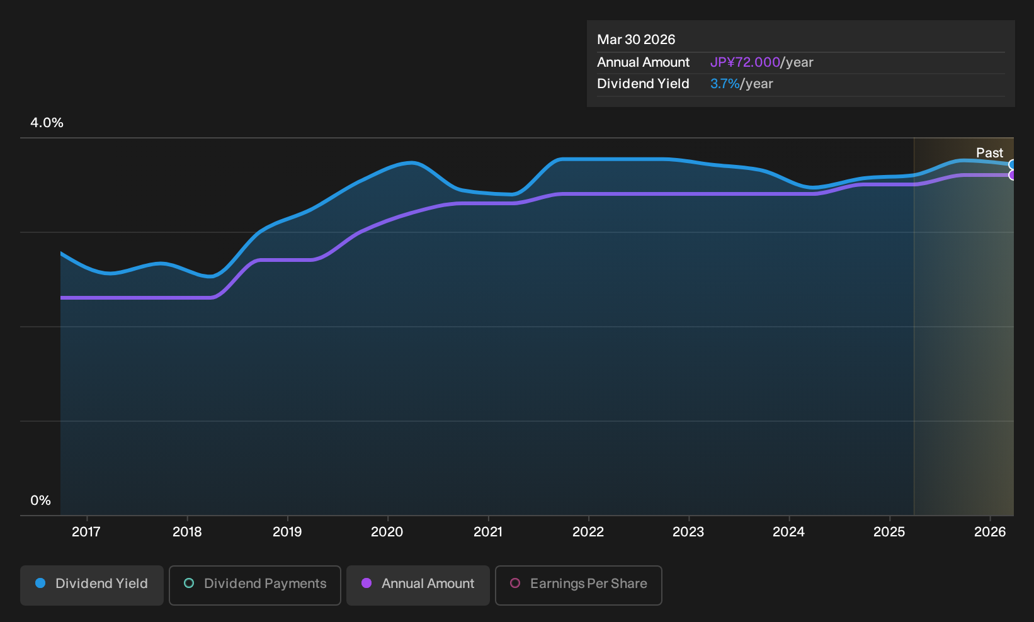Viewport: 1034px width, 622px height.
Task: Click the Past region label
Action: click(989, 153)
